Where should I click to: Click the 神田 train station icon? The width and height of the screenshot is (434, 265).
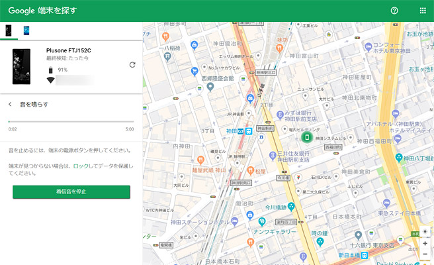(x=249, y=131)
